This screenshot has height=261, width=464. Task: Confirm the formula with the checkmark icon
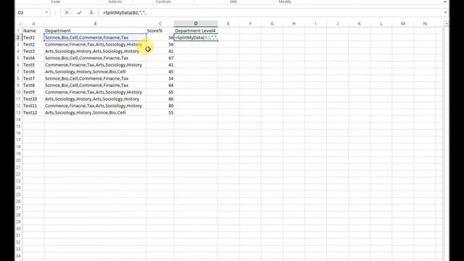[x=79, y=13]
